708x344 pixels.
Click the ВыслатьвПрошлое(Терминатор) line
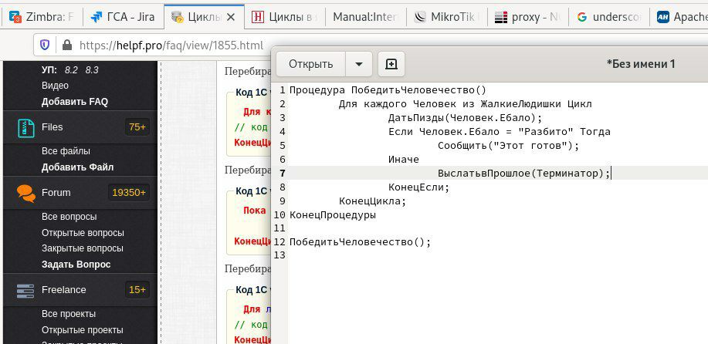(523, 174)
